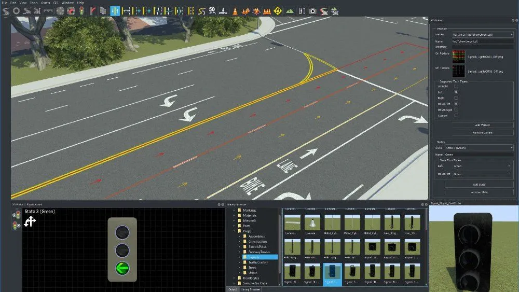Open the Assets menu
This screenshot has width=519, height=292.
click(x=45, y=3)
